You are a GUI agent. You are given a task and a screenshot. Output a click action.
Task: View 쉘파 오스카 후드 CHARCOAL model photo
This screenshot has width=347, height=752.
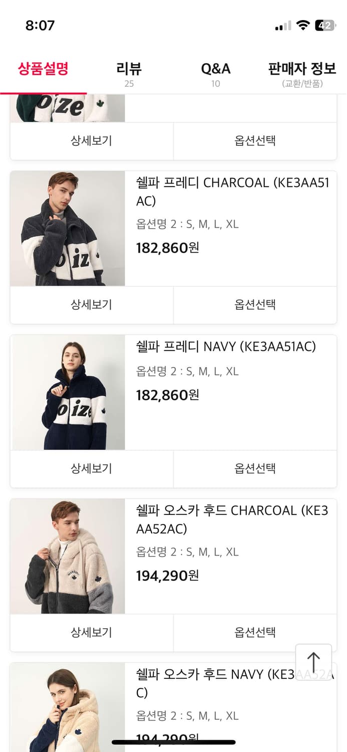[x=68, y=556]
